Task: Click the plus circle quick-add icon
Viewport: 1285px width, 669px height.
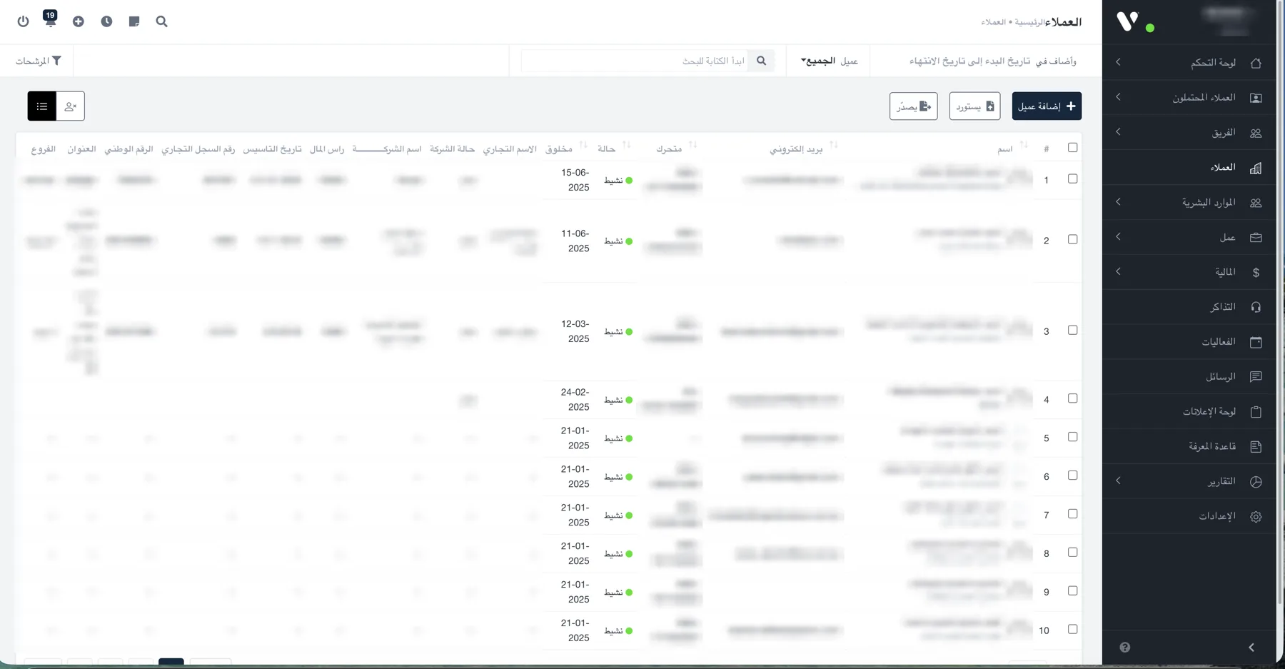Action: tap(79, 21)
